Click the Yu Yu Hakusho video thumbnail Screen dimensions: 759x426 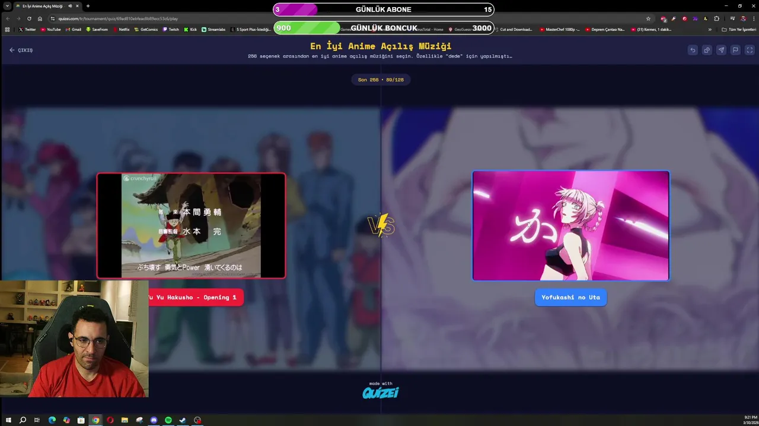tap(191, 225)
